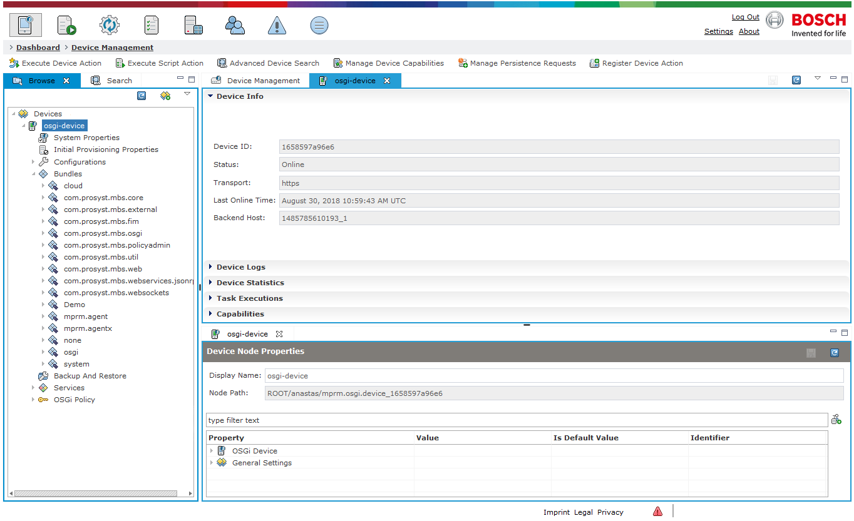
Task: Select System Properties in device tree
Action: 86,138
